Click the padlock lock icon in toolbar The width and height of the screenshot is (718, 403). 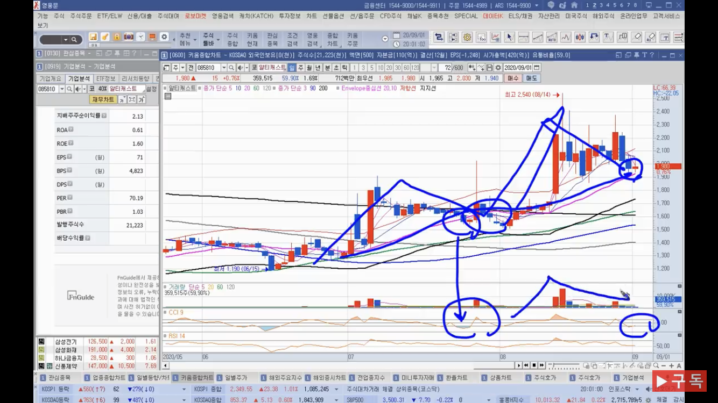(x=117, y=37)
